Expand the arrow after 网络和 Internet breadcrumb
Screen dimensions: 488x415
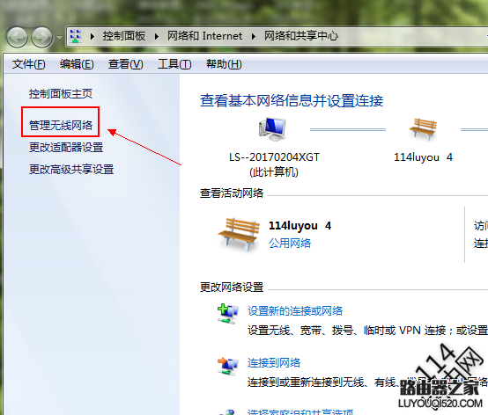pyautogui.click(x=254, y=37)
